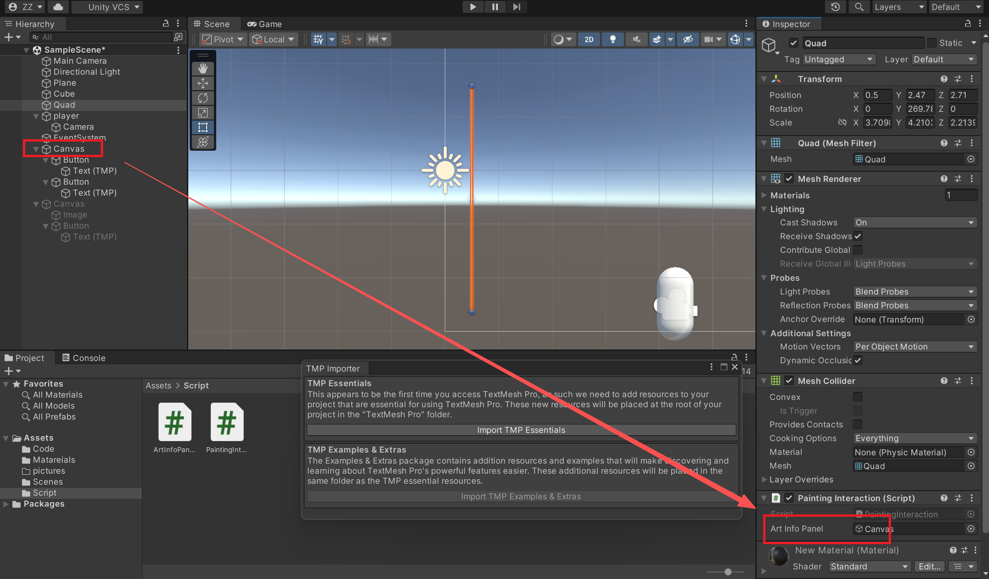Image resolution: width=989 pixels, height=579 pixels.
Task: Toggle the Static checkbox for Quad
Action: point(932,43)
